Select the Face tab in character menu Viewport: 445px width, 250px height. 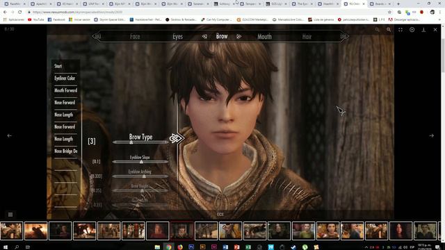135,37
